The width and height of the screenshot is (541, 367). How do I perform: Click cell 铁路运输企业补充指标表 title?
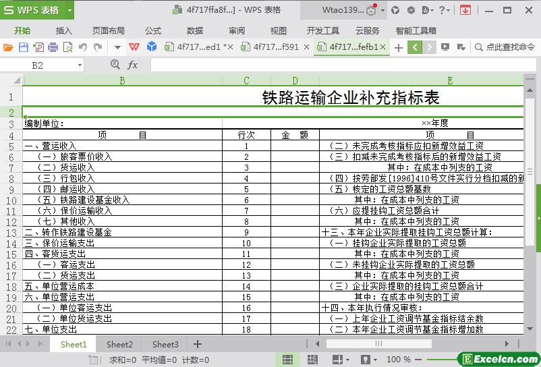[351, 98]
